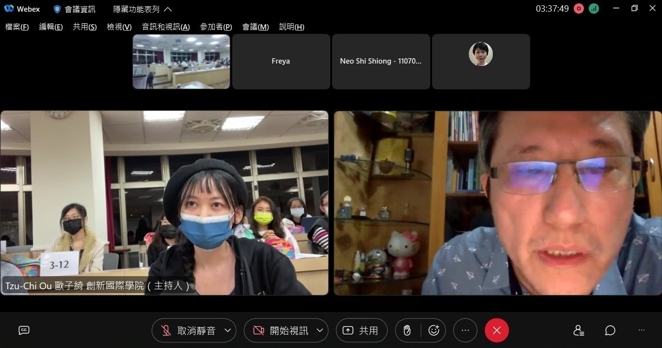Open 檢視(V) menu
Screen dimensions: 662x348
119,27
